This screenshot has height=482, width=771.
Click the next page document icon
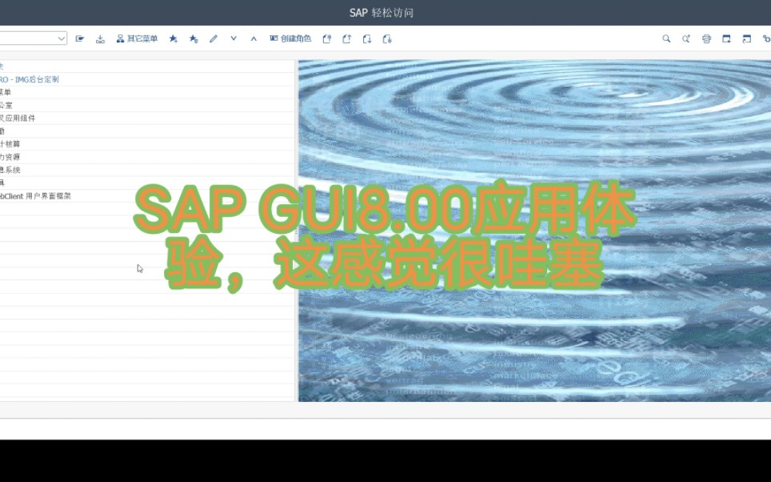[x=367, y=38]
